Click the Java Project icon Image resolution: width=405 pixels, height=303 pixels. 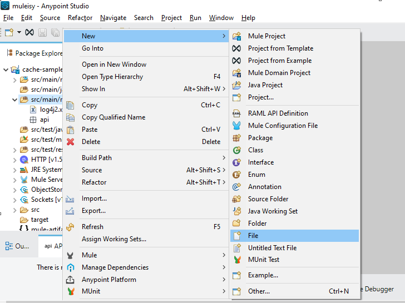coord(236,85)
